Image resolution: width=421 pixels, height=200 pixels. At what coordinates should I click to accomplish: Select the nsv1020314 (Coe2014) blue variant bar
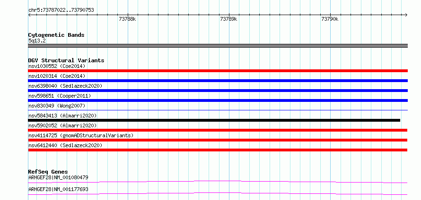(218, 81)
